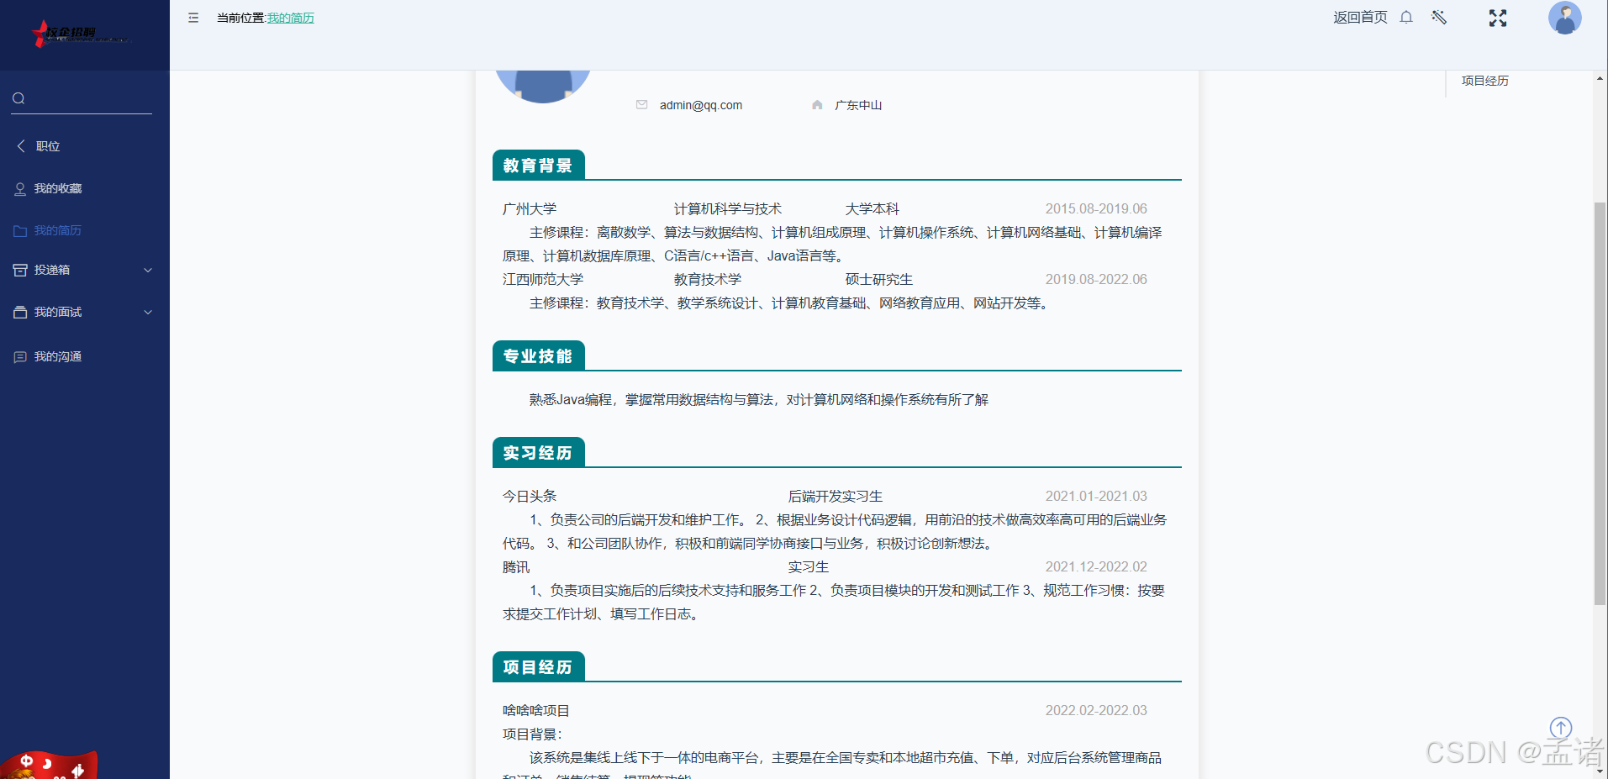Select the 我的收藏 favorites icon
Viewport: 1608px width, 779px height.
[20, 188]
